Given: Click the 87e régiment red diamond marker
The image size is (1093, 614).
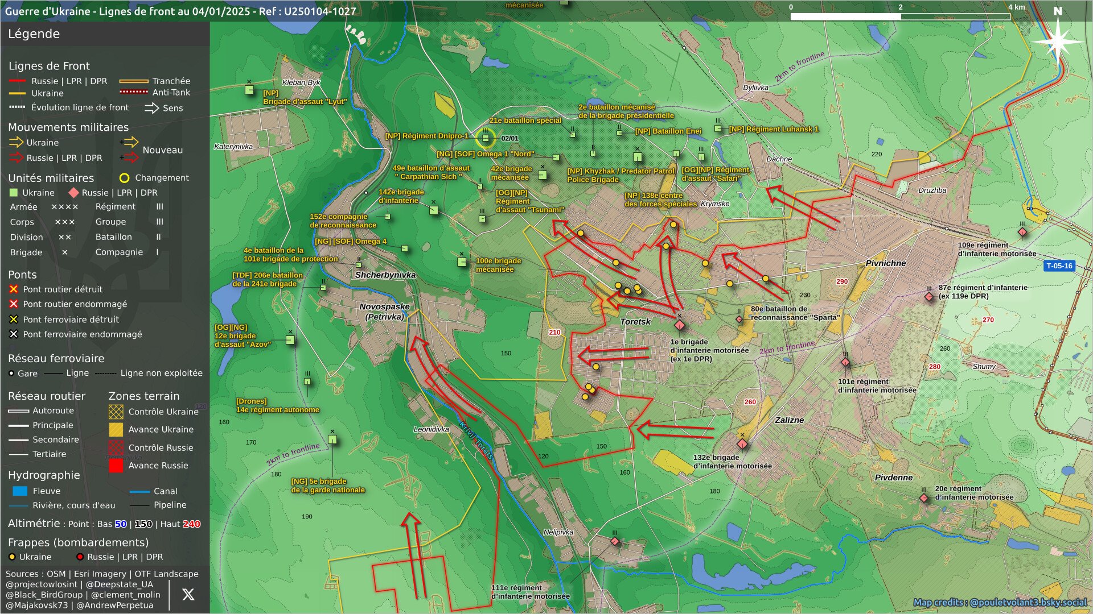Looking at the screenshot, I should (x=929, y=297).
